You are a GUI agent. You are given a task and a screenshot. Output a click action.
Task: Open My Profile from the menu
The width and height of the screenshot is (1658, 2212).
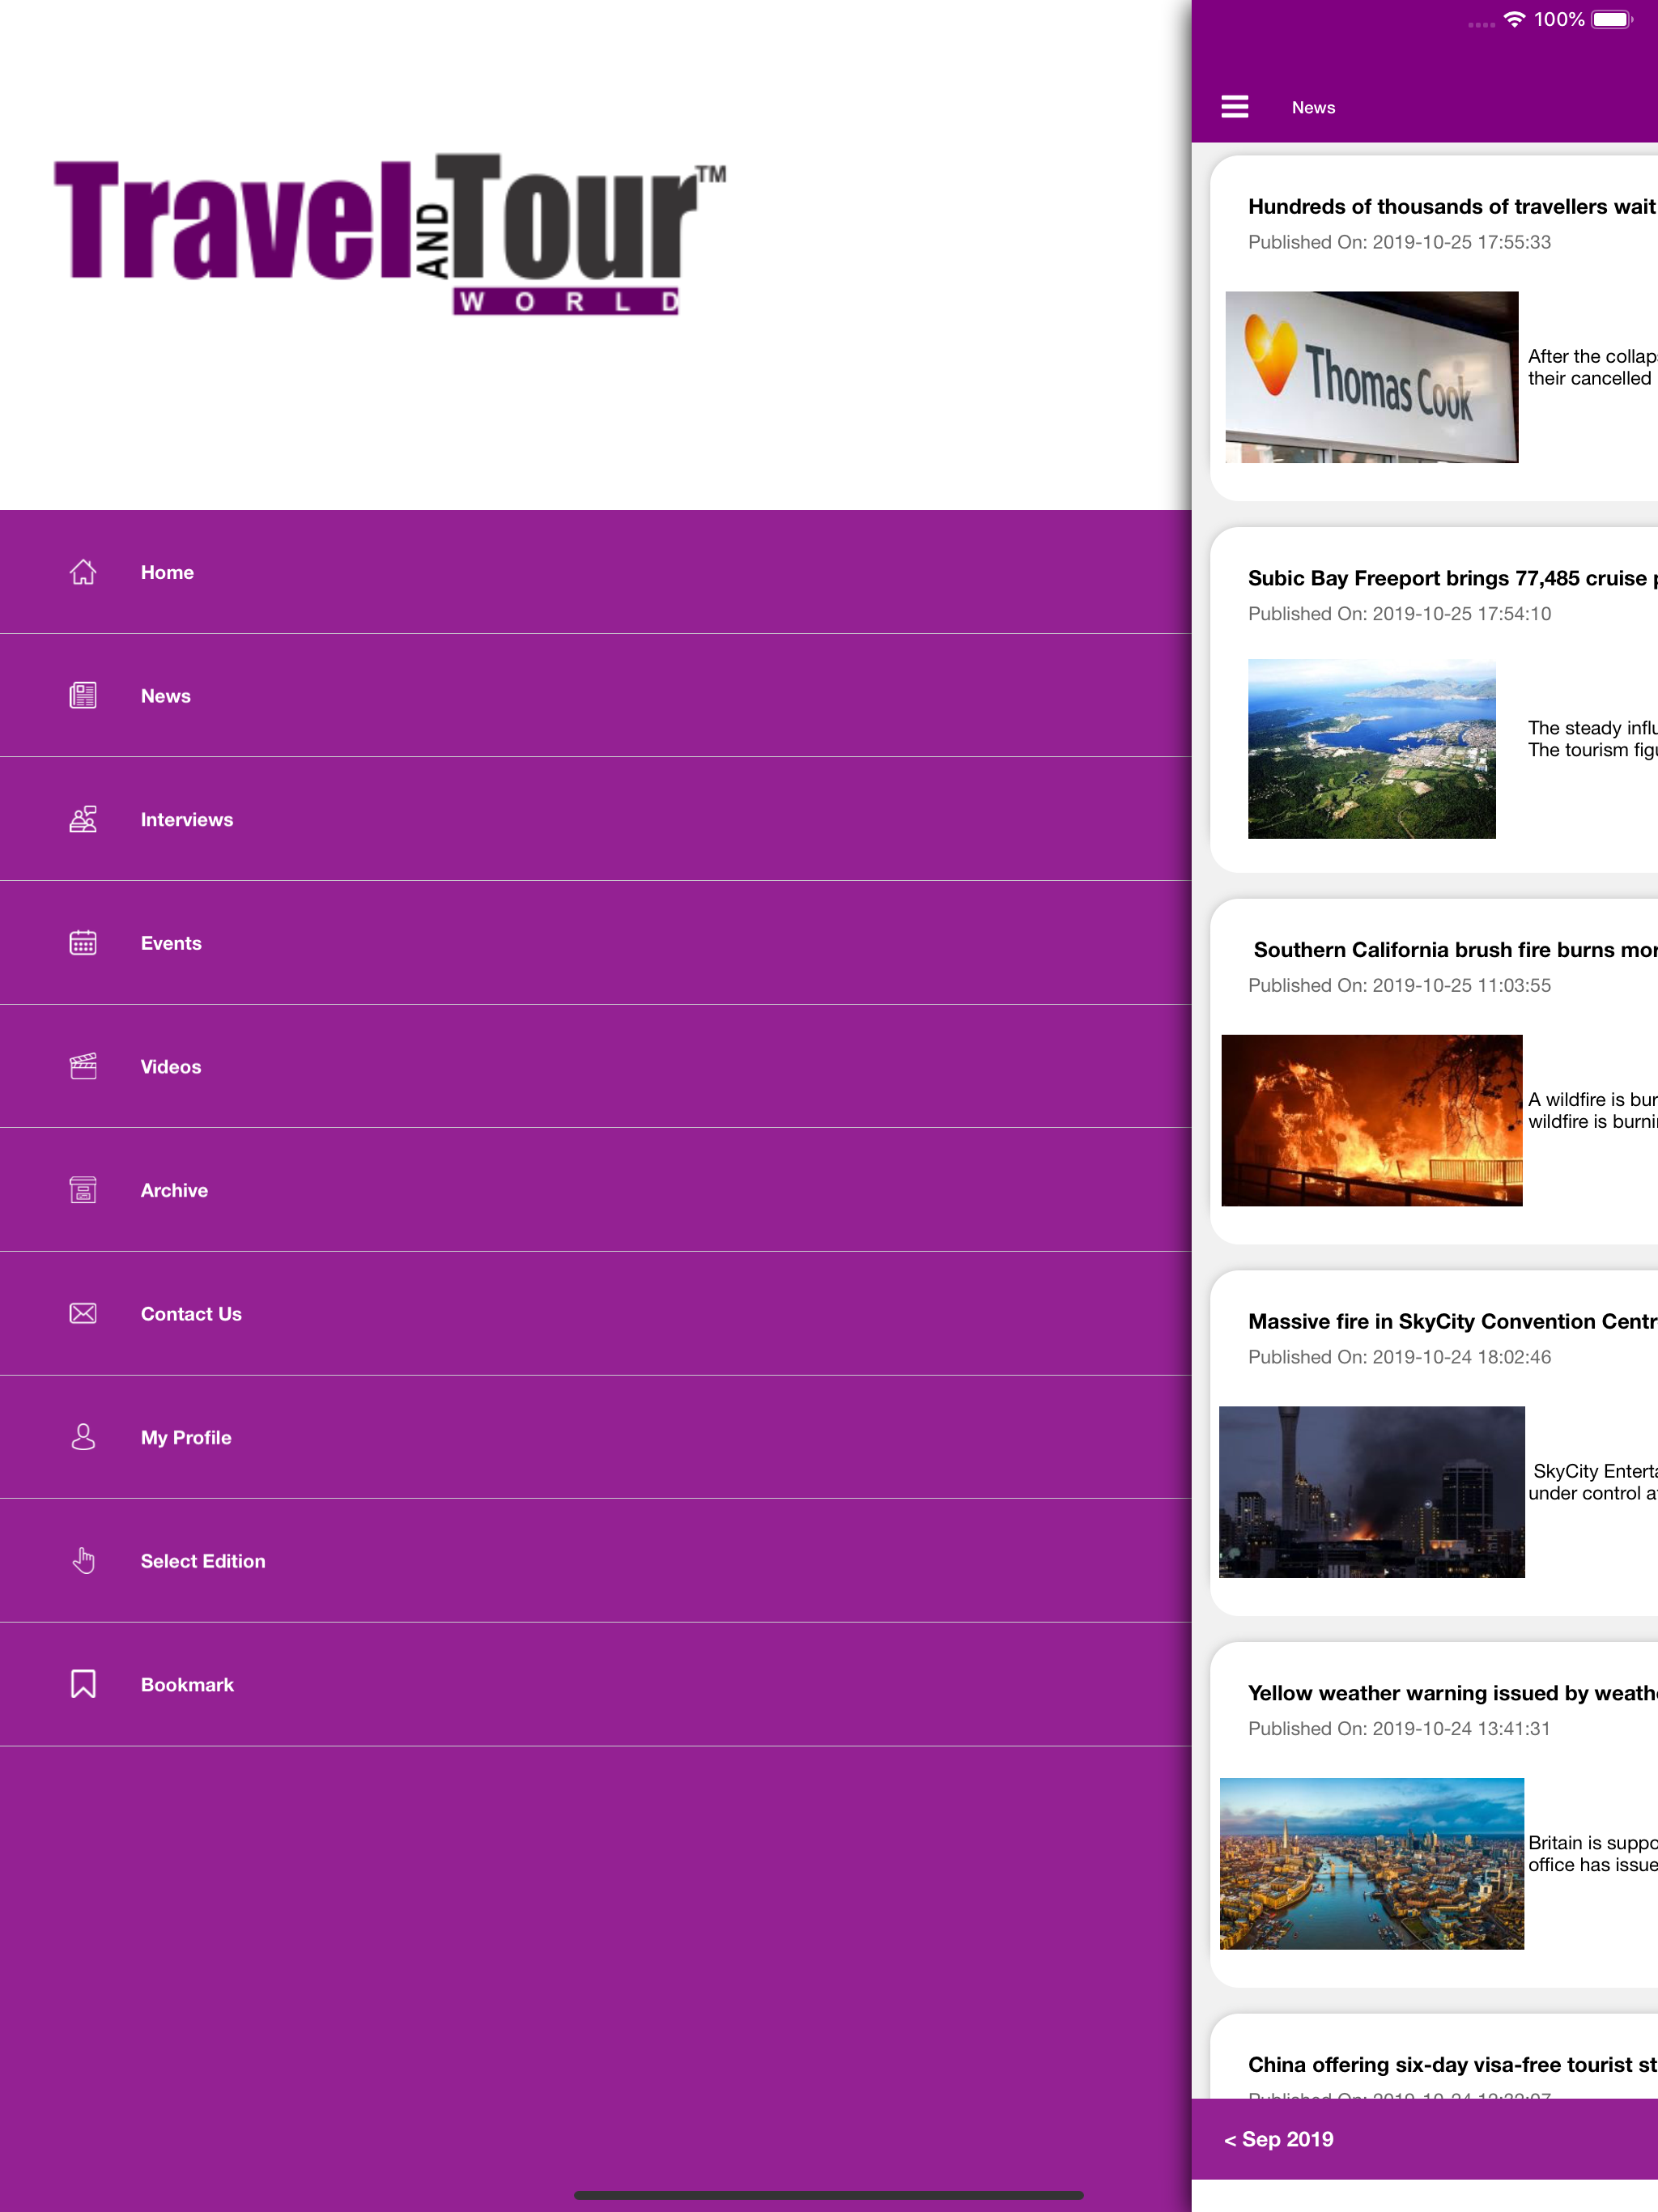[x=596, y=1437]
